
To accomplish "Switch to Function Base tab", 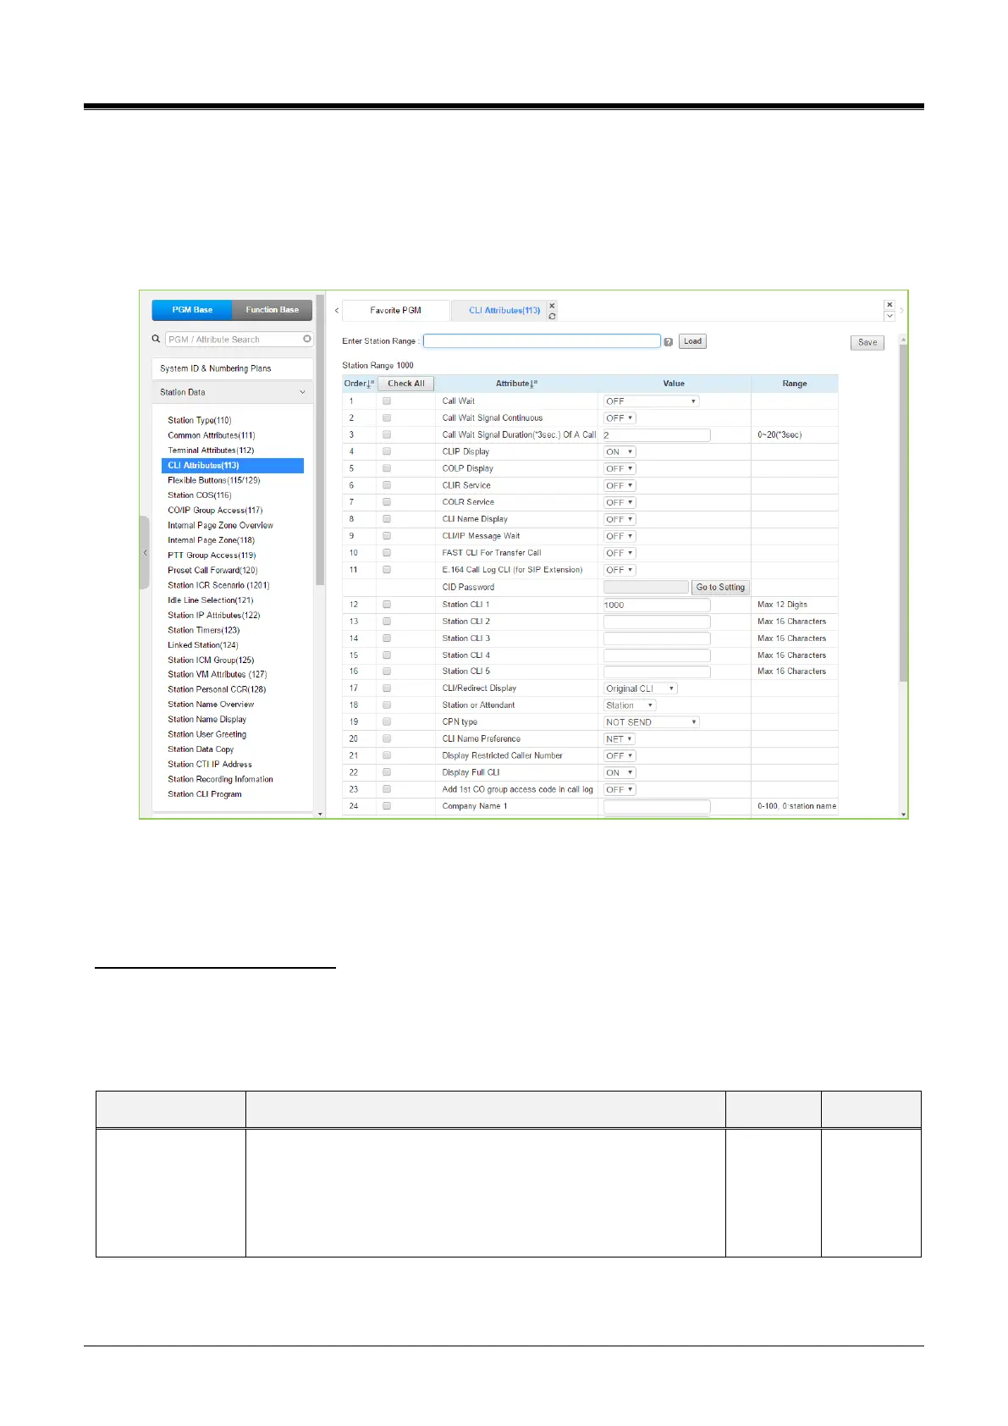I will (x=273, y=310).
